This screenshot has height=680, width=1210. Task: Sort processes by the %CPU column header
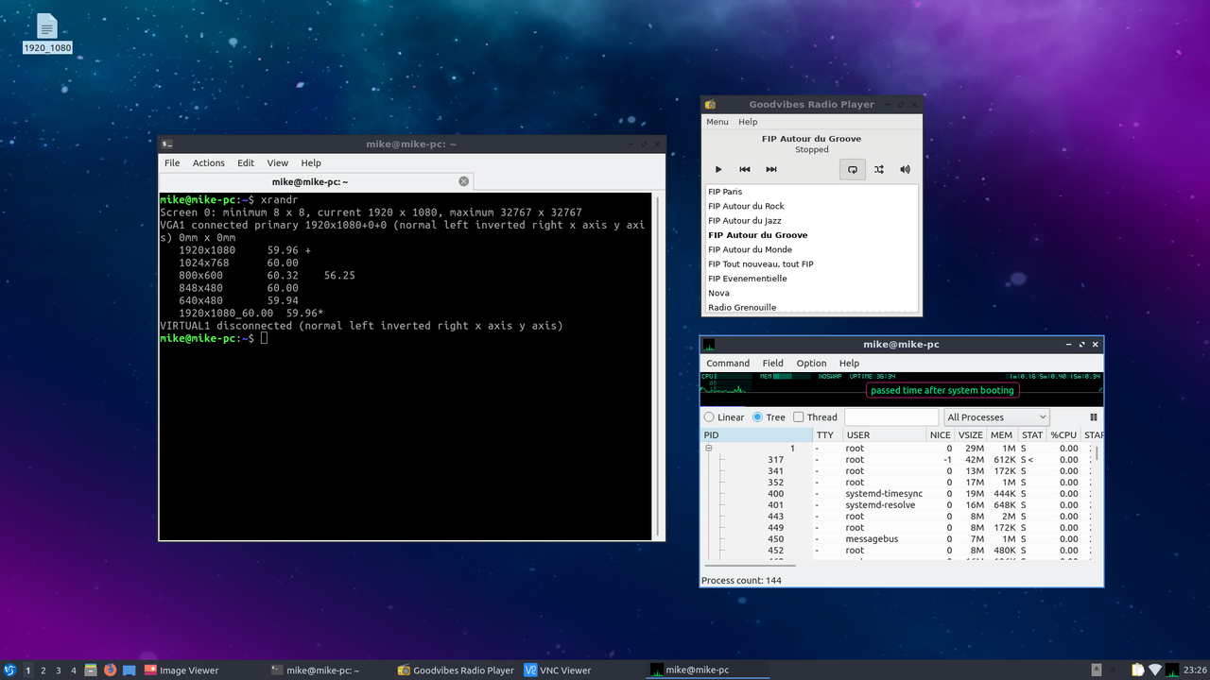tap(1063, 435)
